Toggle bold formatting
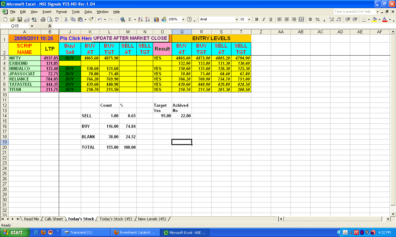The width and height of the screenshot is (396, 237). (x=256, y=19)
